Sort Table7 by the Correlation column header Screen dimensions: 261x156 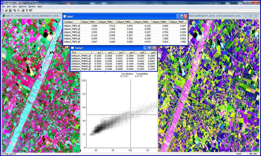[72, 22]
